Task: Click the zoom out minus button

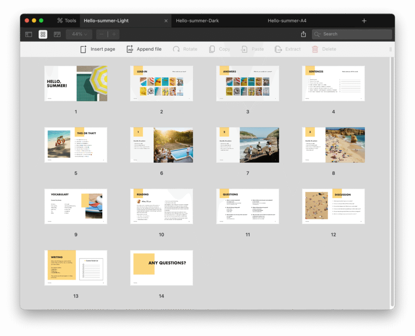Action: tap(102, 34)
